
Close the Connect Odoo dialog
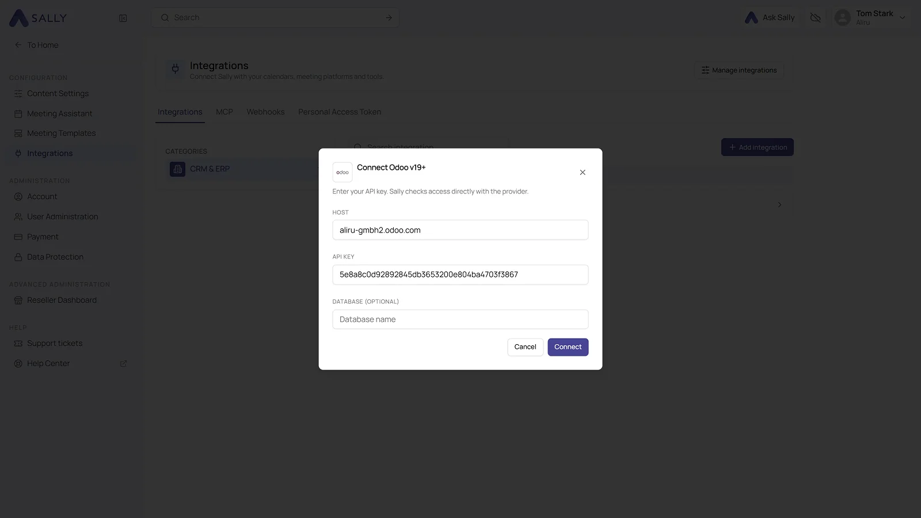tap(583, 172)
